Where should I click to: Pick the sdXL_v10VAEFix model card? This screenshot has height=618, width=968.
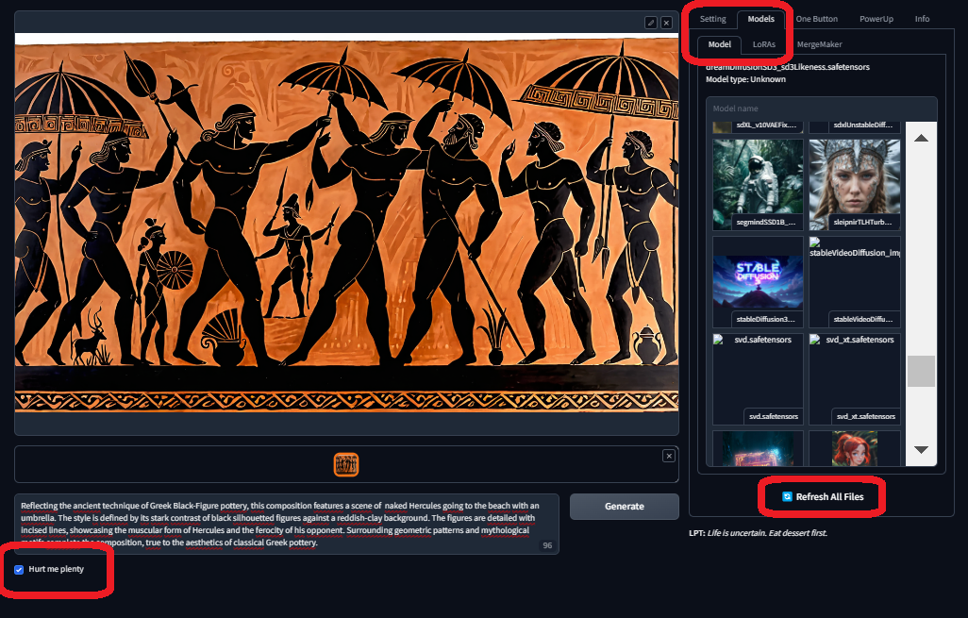coord(759,127)
